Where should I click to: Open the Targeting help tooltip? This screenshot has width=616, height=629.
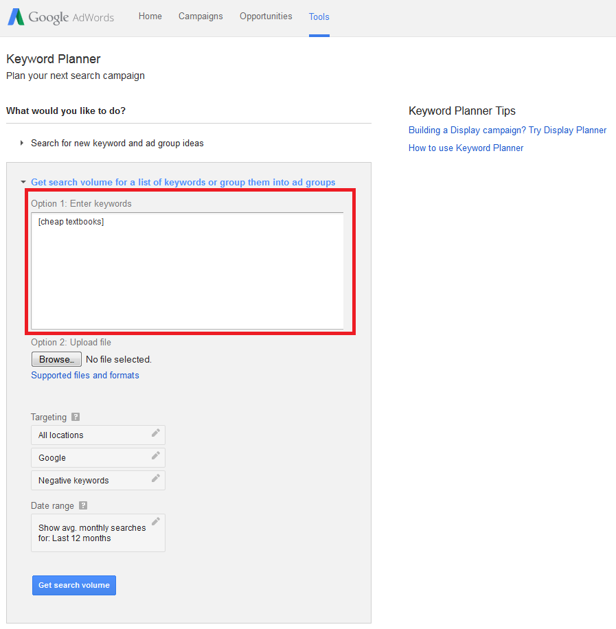click(75, 417)
